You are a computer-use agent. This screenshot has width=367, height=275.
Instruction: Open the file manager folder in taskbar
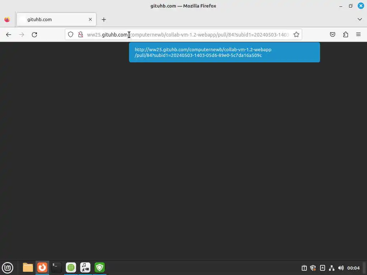tap(28, 267)
